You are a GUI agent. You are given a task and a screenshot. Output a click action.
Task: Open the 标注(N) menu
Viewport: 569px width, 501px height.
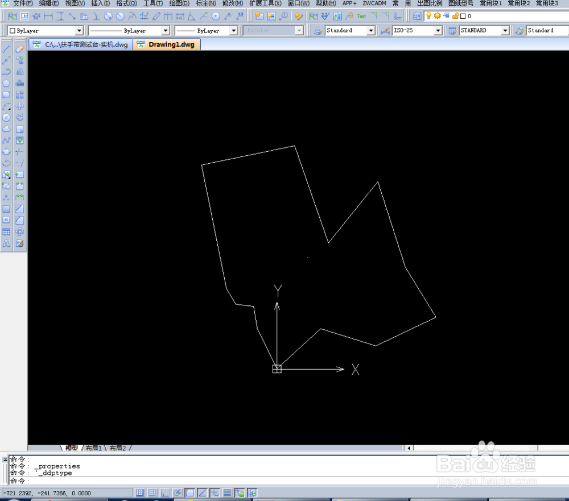click(x=205, y=3)
